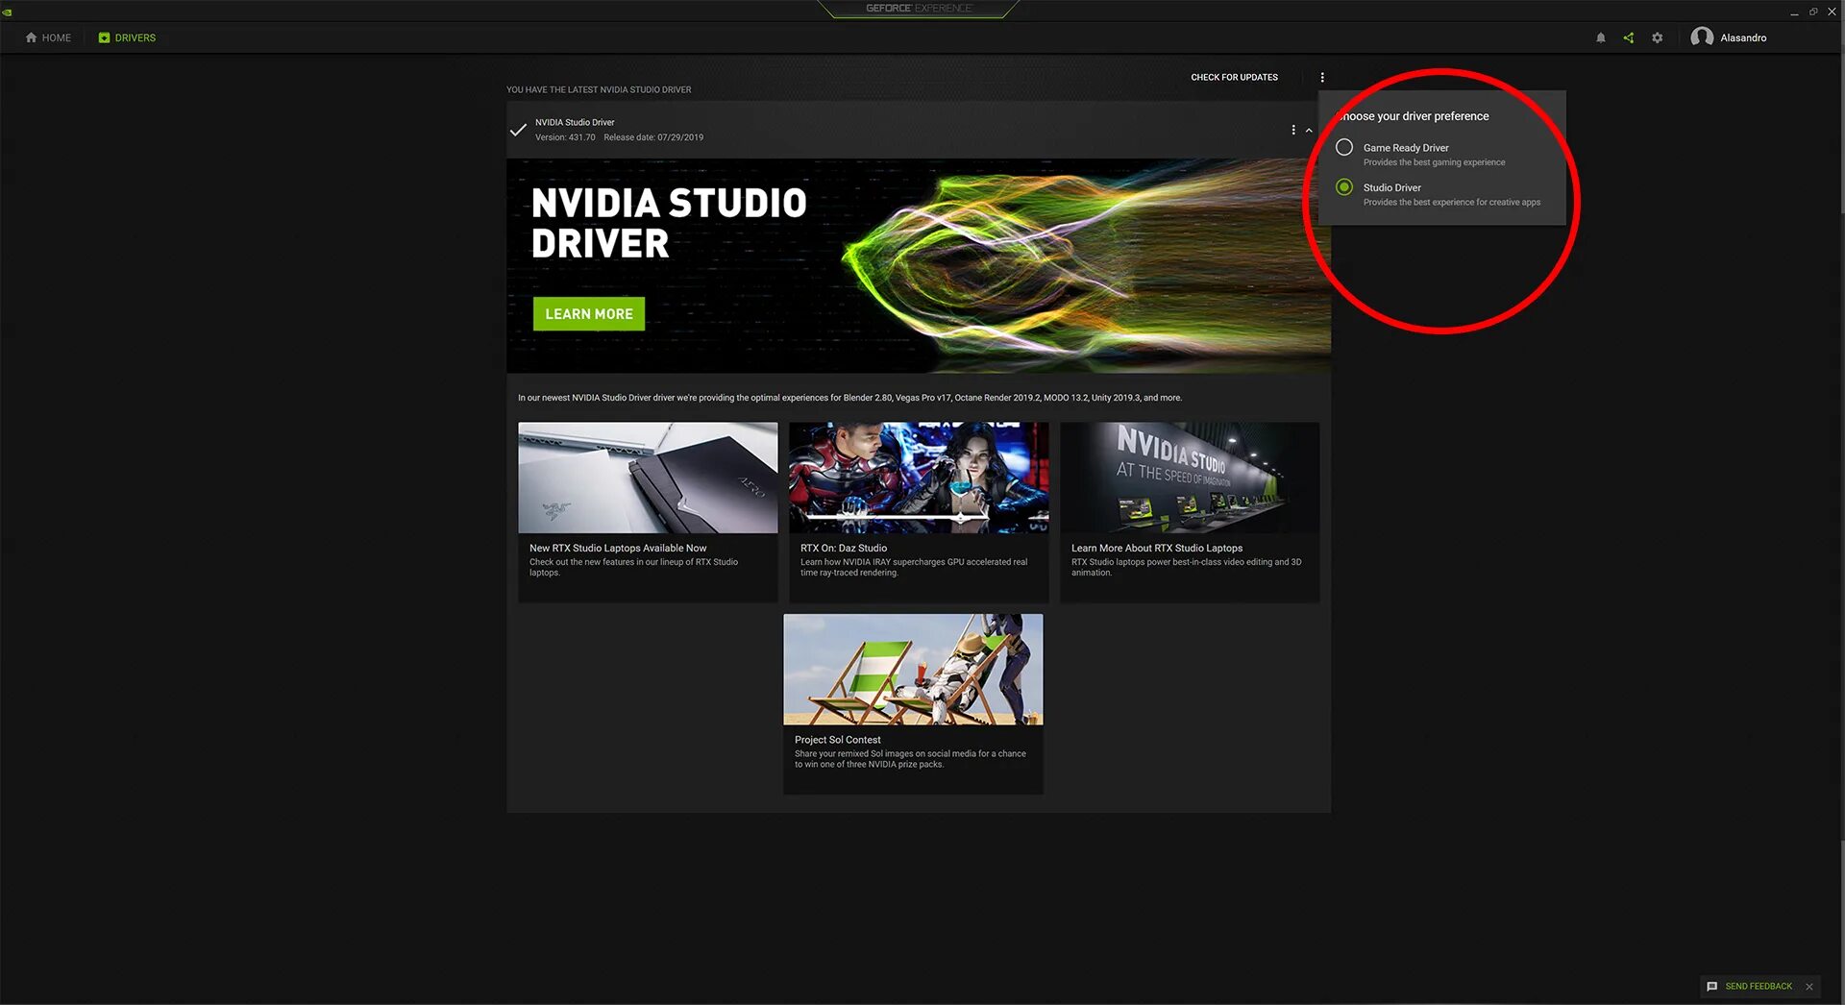Click the Learn More button
The height and width of the screenshot is (1005, 1845).
[x=589, y=314]
